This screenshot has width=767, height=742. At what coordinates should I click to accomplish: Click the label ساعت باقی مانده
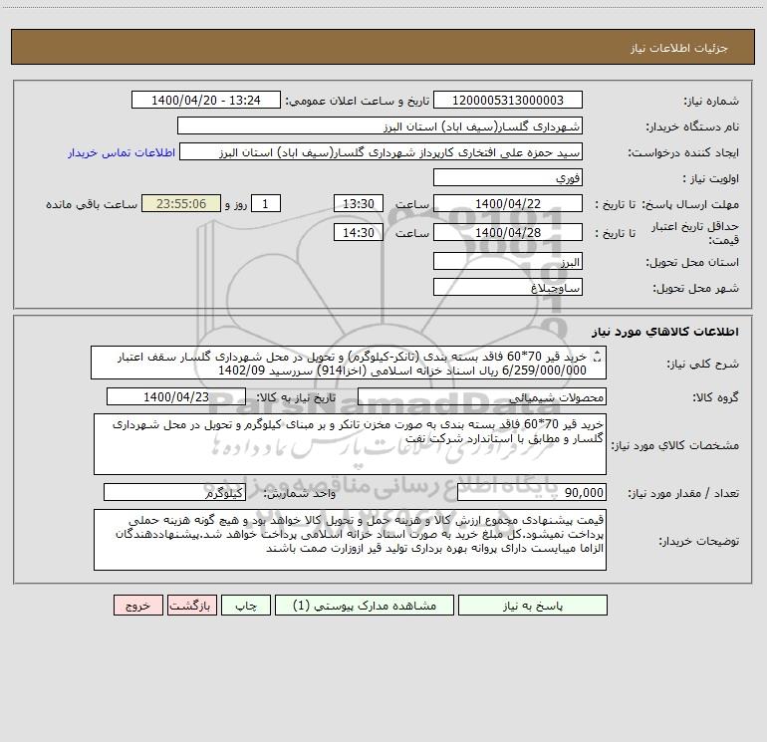(x=92, y=204)
